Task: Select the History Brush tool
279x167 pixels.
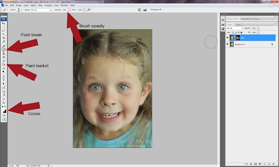Action: pyautogui.click(x=3, y=57)
